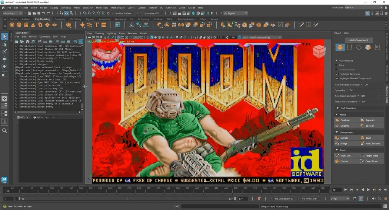Open Selection Constraint dropdown
The width and height of the screenshot is (389, 210).
tap(358, 96)
